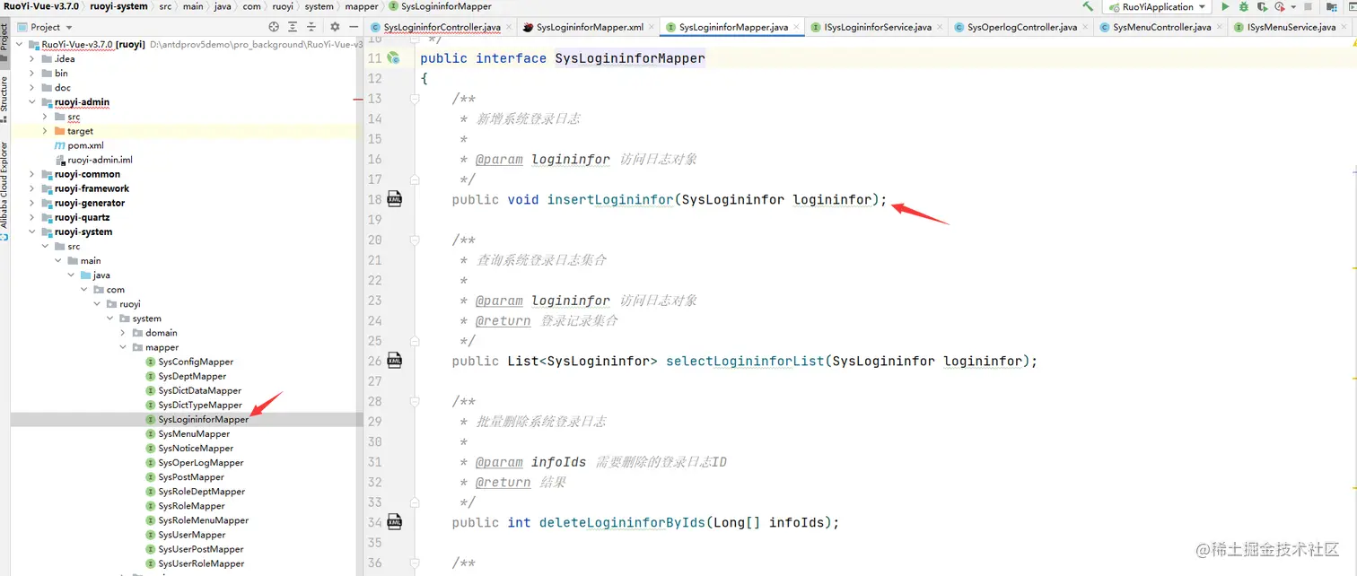Expand the doc folder
Viewport: 1357px width, 576px height.
click(33, 87)
